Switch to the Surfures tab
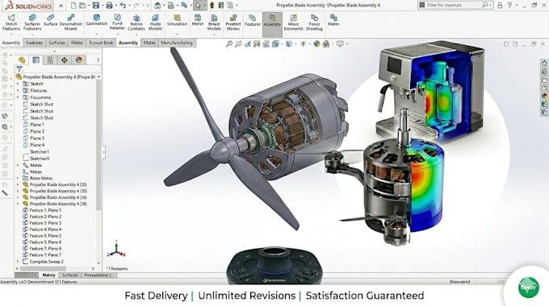Viewport: 549px width, 306px height. pos(57,43)
